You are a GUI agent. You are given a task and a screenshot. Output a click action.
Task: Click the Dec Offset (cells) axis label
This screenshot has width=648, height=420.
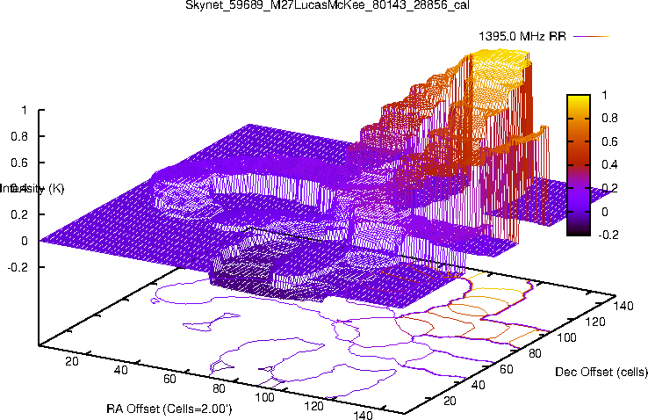(601, 372)
